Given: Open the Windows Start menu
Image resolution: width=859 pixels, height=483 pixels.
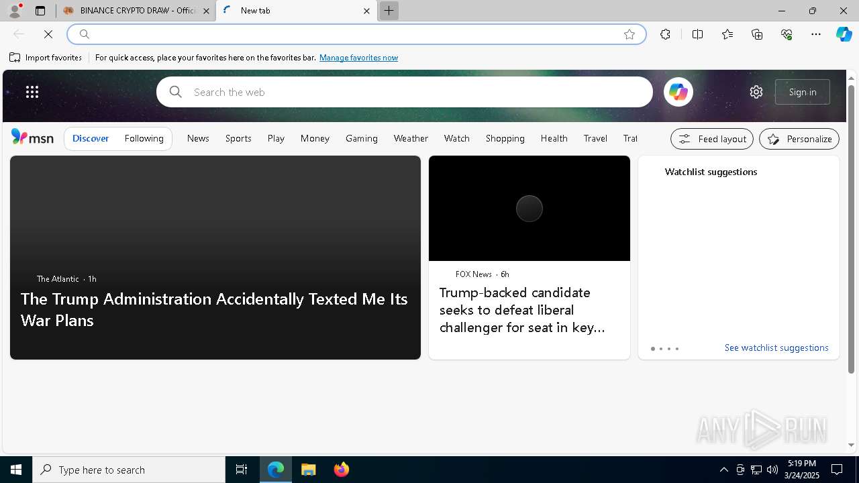Looking at the screenshot, I should 16,470.
